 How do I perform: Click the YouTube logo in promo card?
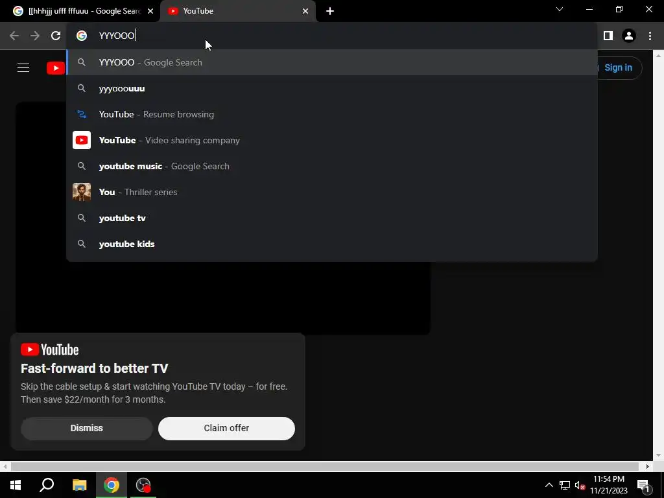click(x=50, y=350)
